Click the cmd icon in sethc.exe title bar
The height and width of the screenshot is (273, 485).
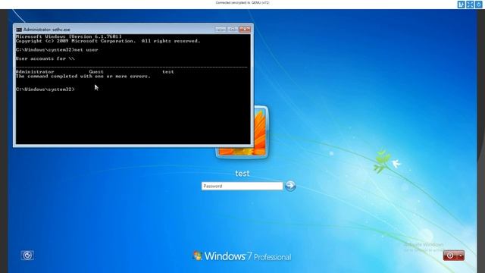tap(19, 30)
